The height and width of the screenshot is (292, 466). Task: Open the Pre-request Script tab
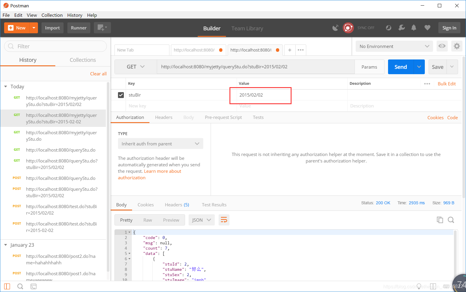[x=223, y=117]
